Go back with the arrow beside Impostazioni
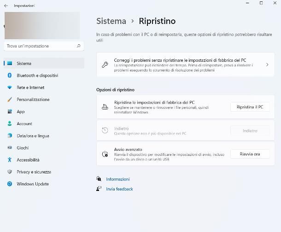Image resolution: width=281 pixels, height=232 pixels. pos(6,6)
